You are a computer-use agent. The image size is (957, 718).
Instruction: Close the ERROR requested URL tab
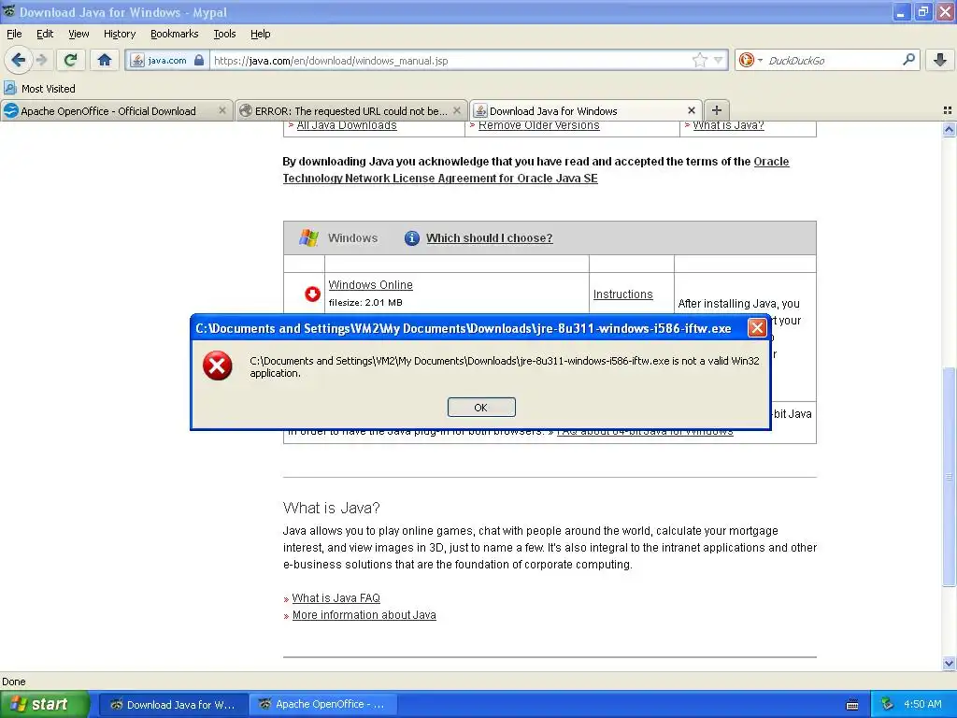click(456, 110)
